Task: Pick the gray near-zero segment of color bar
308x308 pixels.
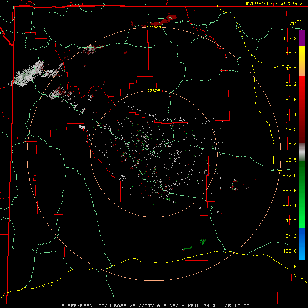Action: click(302, 152)
